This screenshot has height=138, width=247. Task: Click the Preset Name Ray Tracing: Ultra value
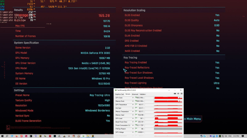click(x=100, y=95)
